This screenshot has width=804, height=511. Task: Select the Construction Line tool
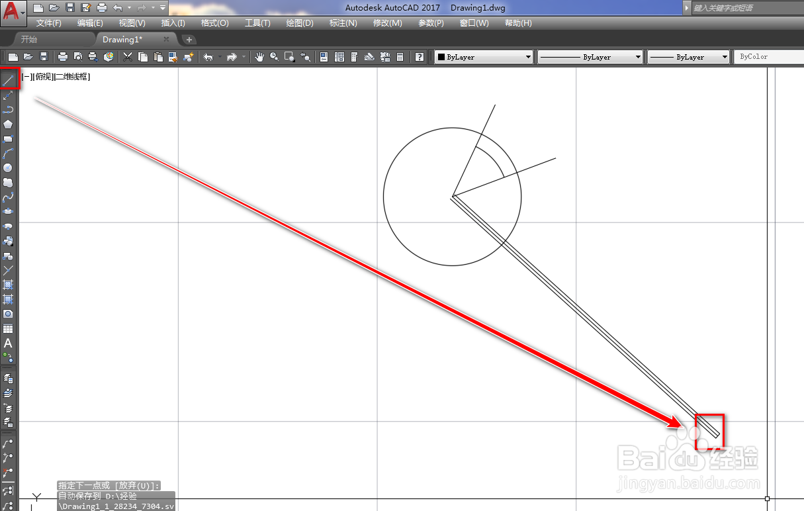9,95
